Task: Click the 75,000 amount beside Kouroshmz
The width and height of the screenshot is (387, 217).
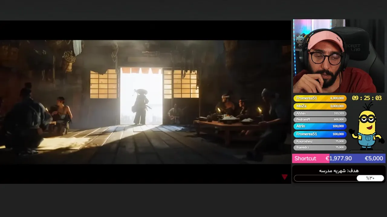Action: click(x=340, y=141)
